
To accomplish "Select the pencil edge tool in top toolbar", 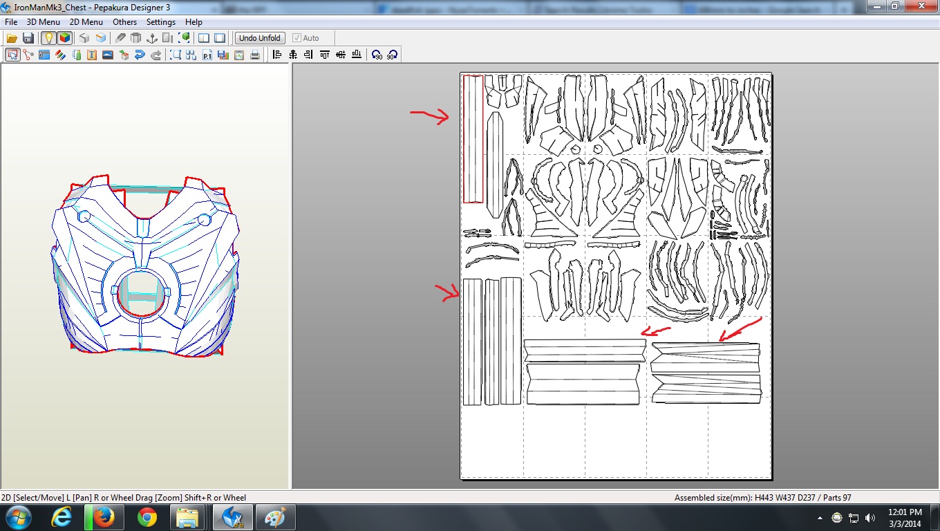I will point(120,38).
